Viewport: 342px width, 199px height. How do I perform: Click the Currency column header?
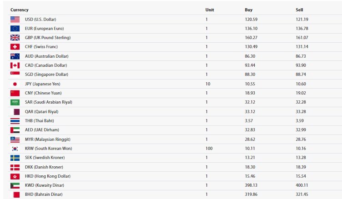[x=20, y=10]
